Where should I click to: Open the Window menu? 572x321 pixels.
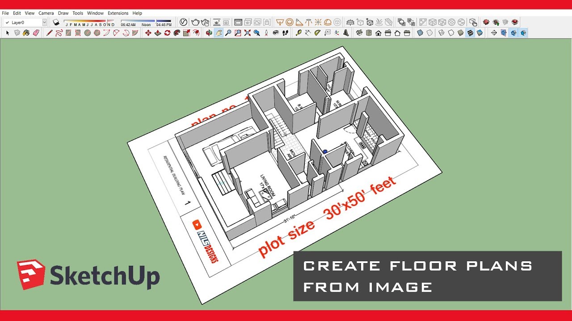click(x=95, y=13)
